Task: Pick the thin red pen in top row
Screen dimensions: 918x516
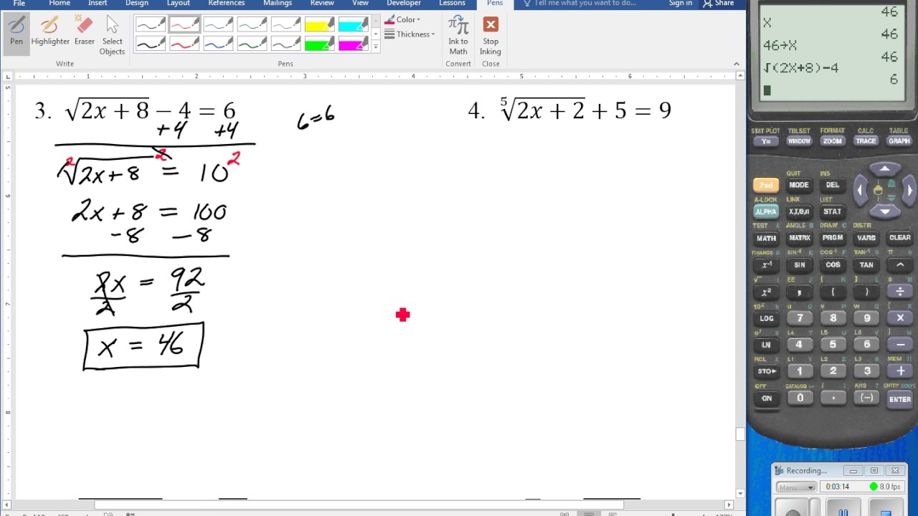Action: (x=184, y=25)
